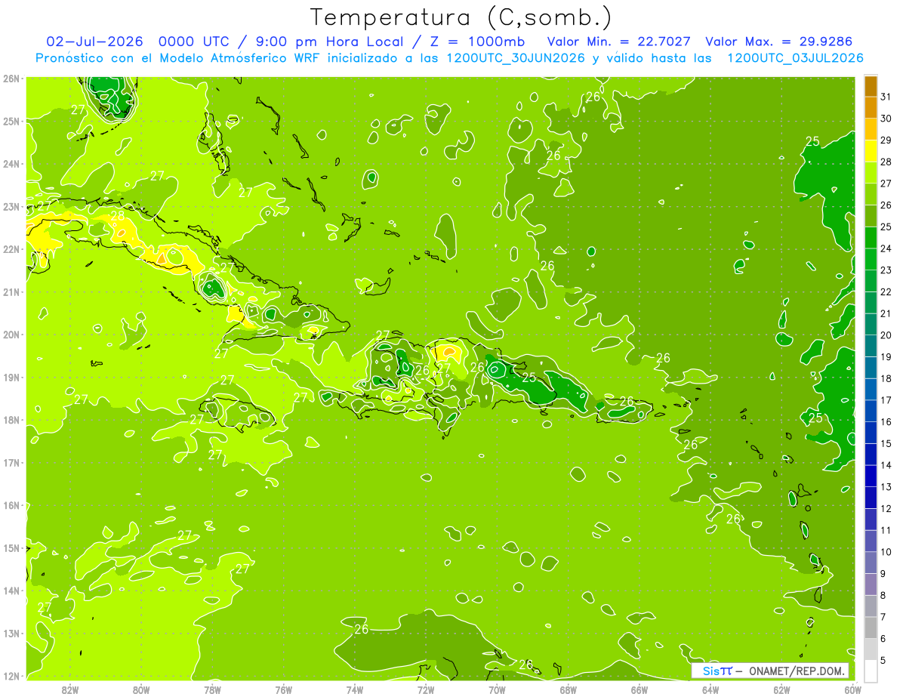
Task: Click the "74W" longitude axis label
Action: click(x=355, y=689)
